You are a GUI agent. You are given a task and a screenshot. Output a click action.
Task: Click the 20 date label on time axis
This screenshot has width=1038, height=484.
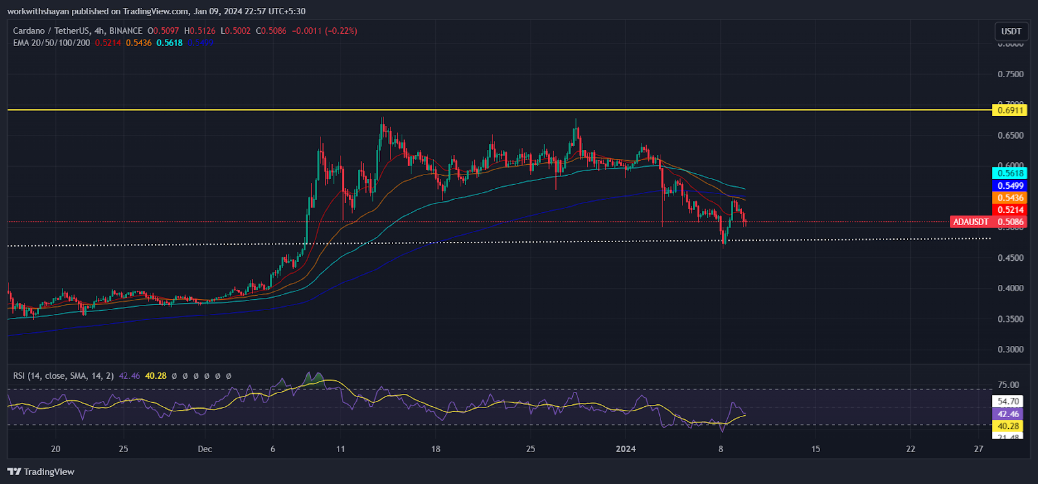pos(56,449)
